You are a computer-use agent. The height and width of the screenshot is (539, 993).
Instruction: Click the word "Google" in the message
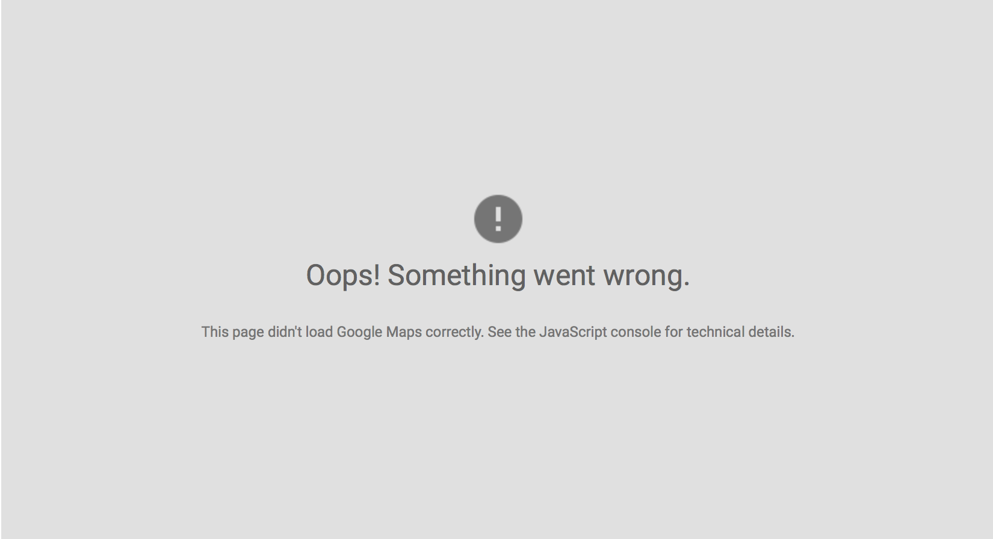359,333
